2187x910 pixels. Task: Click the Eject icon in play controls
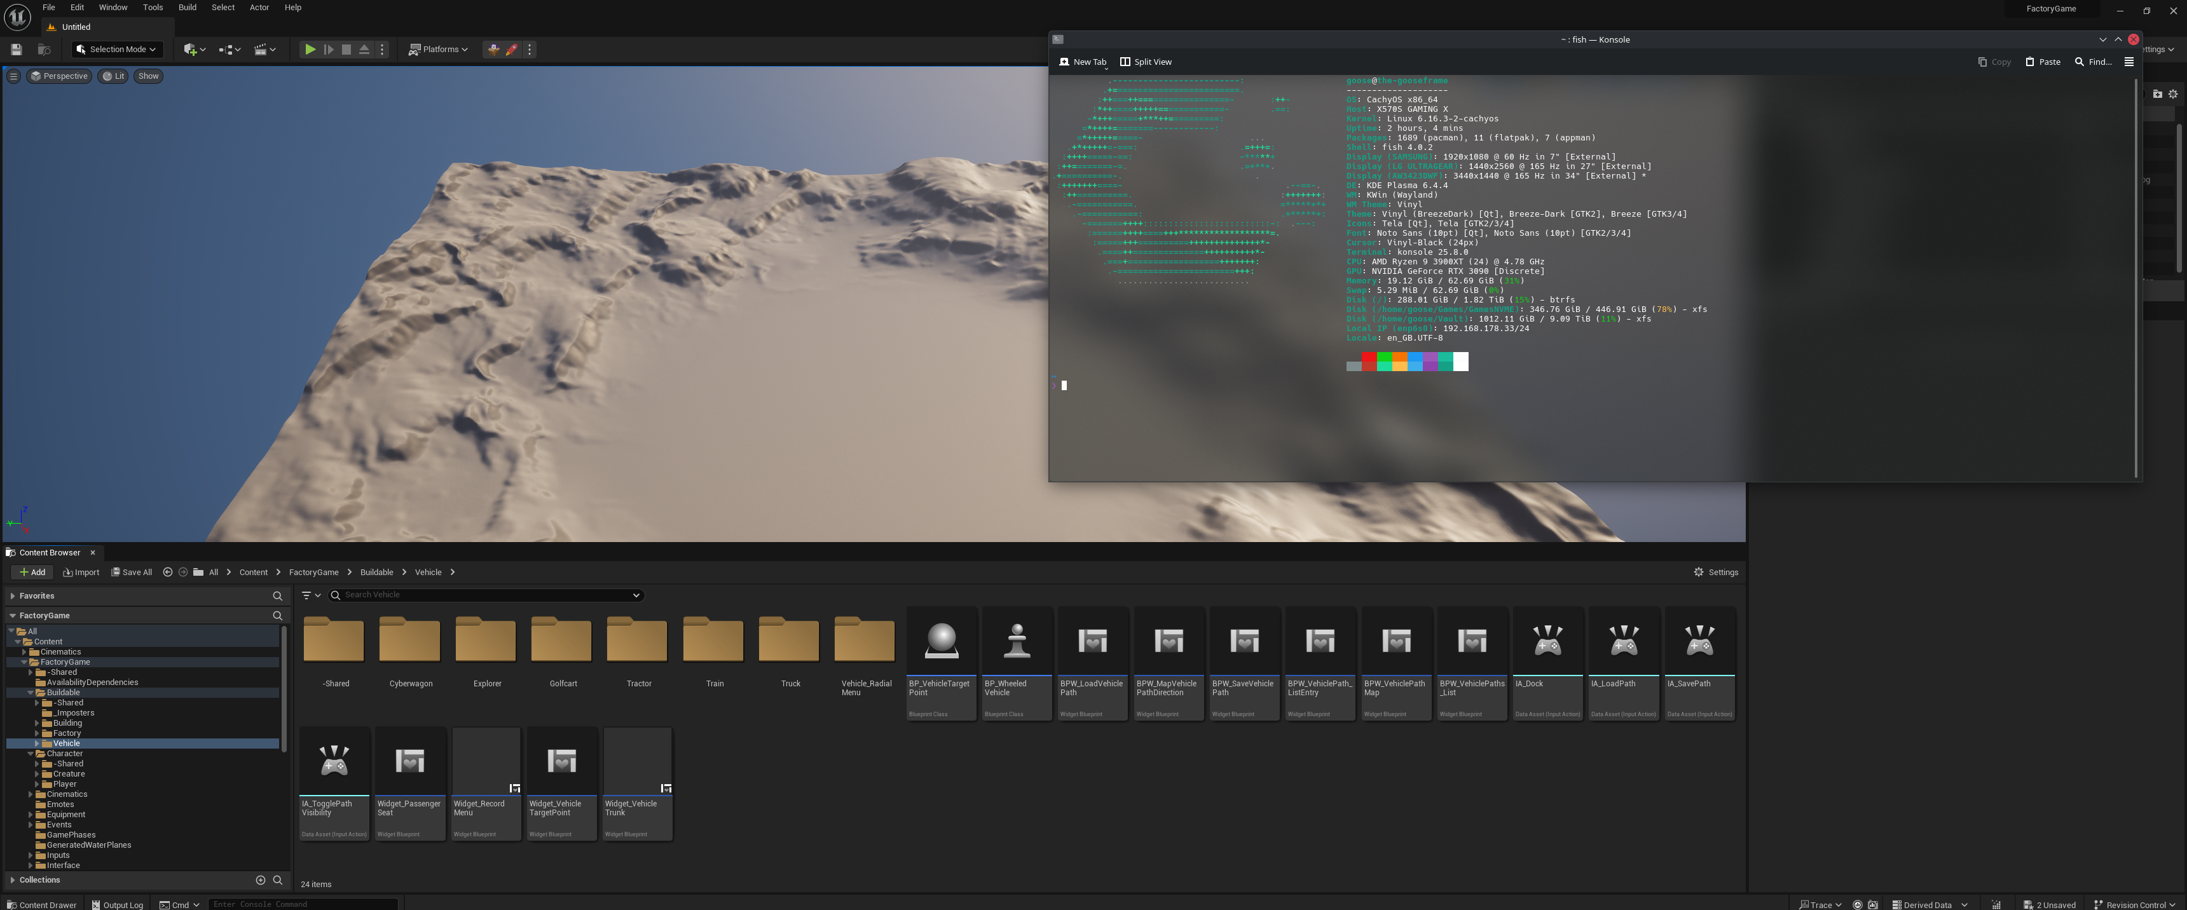[364, 49]
